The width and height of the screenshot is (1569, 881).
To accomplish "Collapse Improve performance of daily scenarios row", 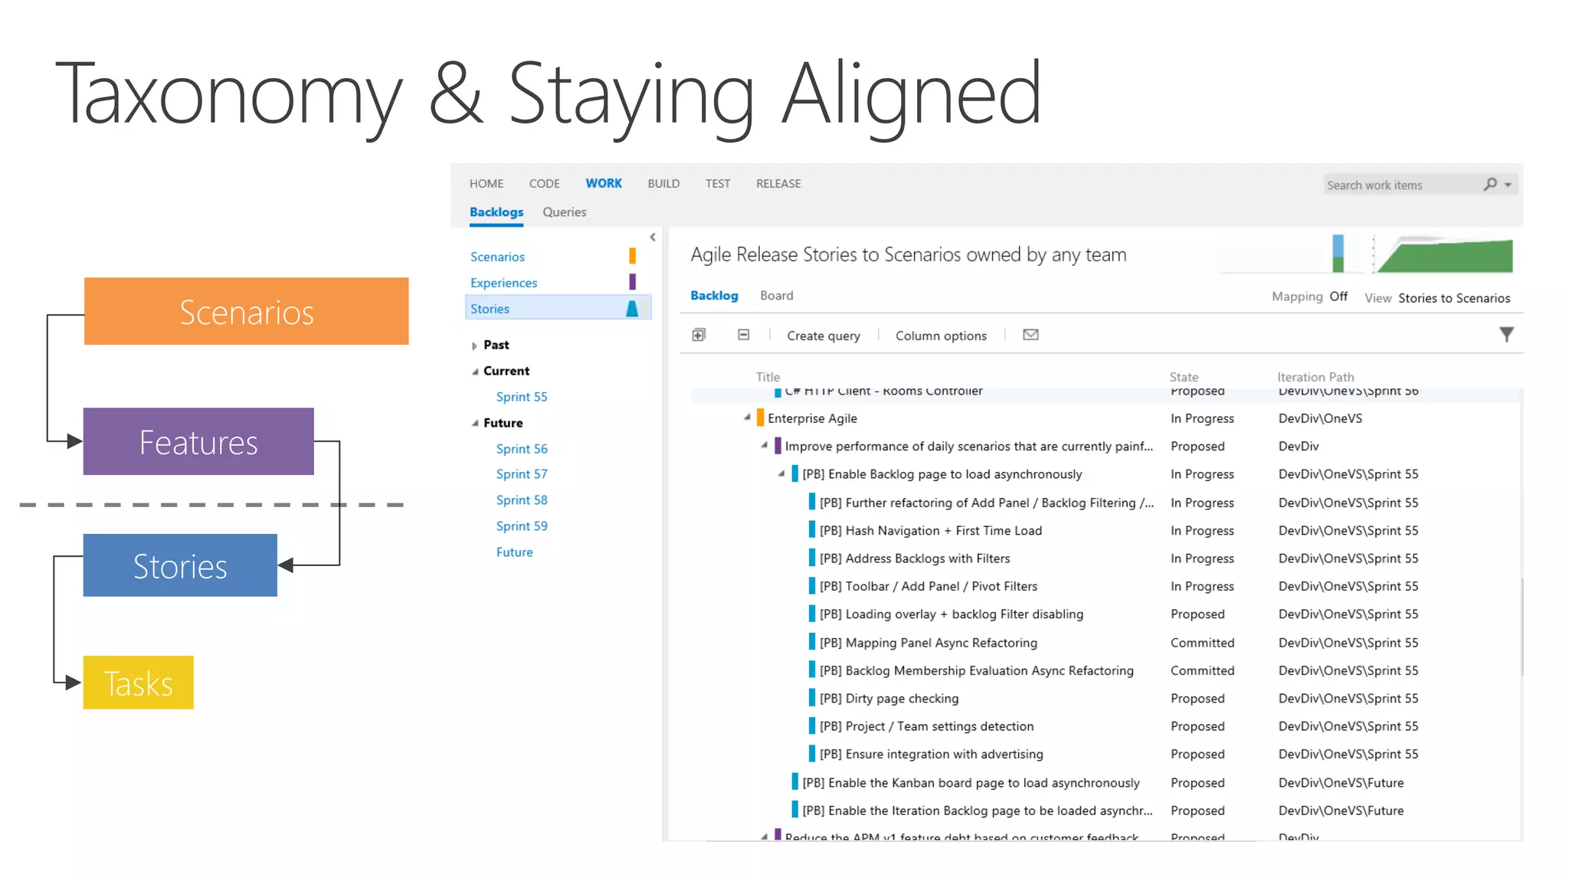I will (x=764, y=445).
